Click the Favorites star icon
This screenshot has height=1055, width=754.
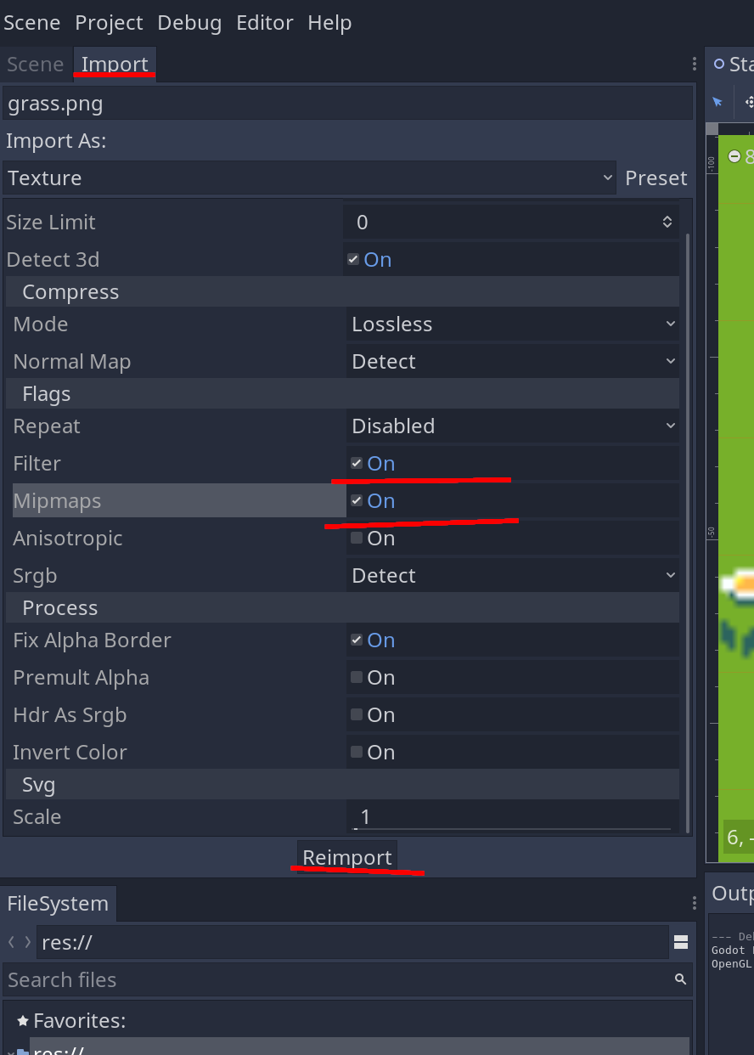click(23, 1020)
